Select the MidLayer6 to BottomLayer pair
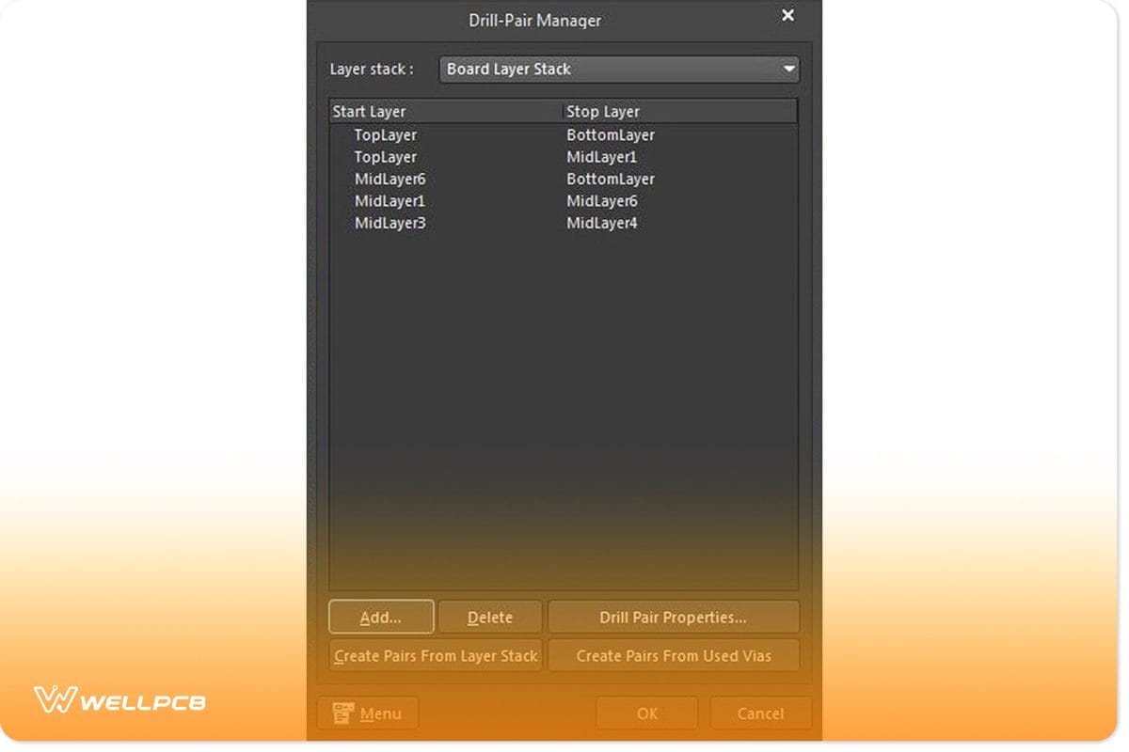 click(x=470, y=179)
